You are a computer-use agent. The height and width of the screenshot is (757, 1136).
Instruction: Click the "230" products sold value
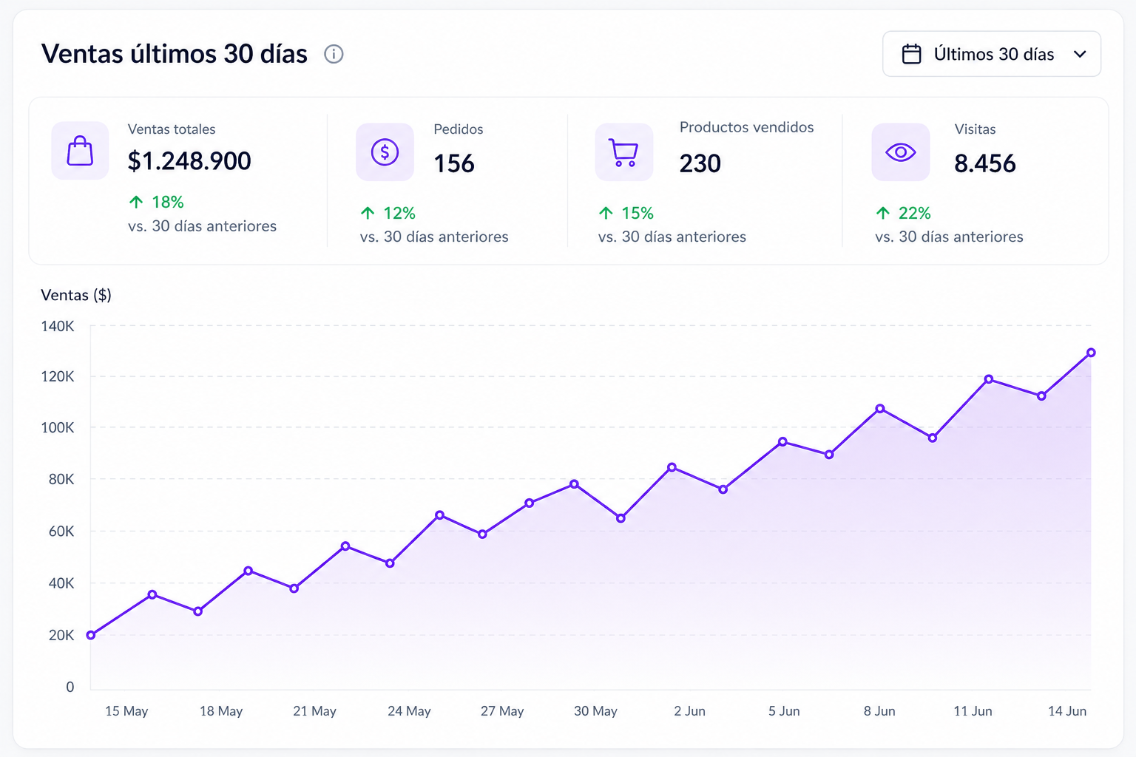pyautogui.click(x=700, y=163)
